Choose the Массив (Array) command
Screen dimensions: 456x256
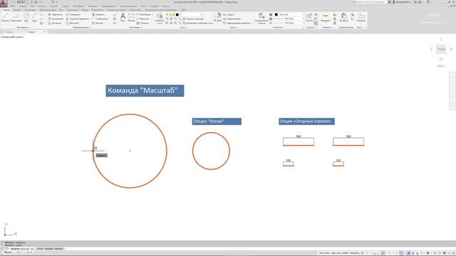click(x=98, y=23)
